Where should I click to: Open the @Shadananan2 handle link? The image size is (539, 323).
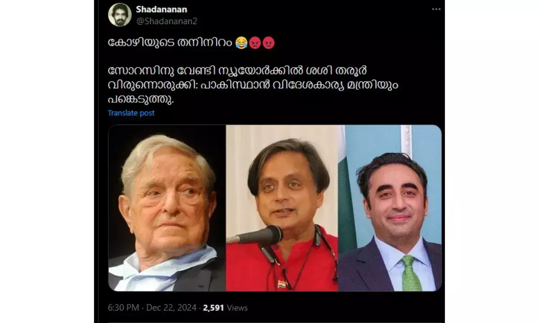[x=166, y=21]
